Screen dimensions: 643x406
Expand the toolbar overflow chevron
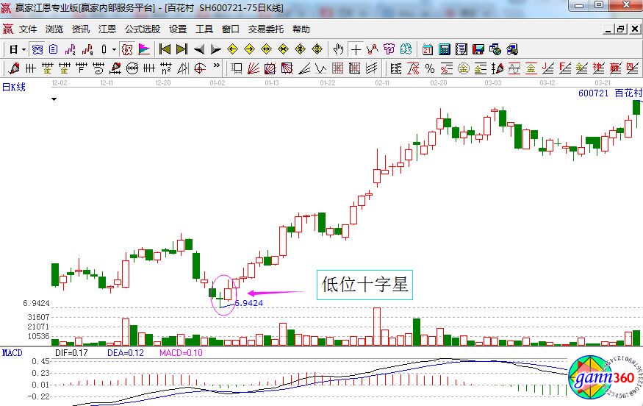pyautogui.click(x=218, y=68)
